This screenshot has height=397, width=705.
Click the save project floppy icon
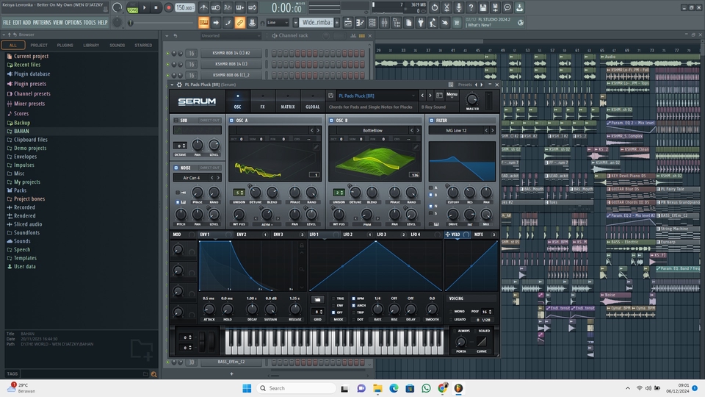[x=483, y=7]
